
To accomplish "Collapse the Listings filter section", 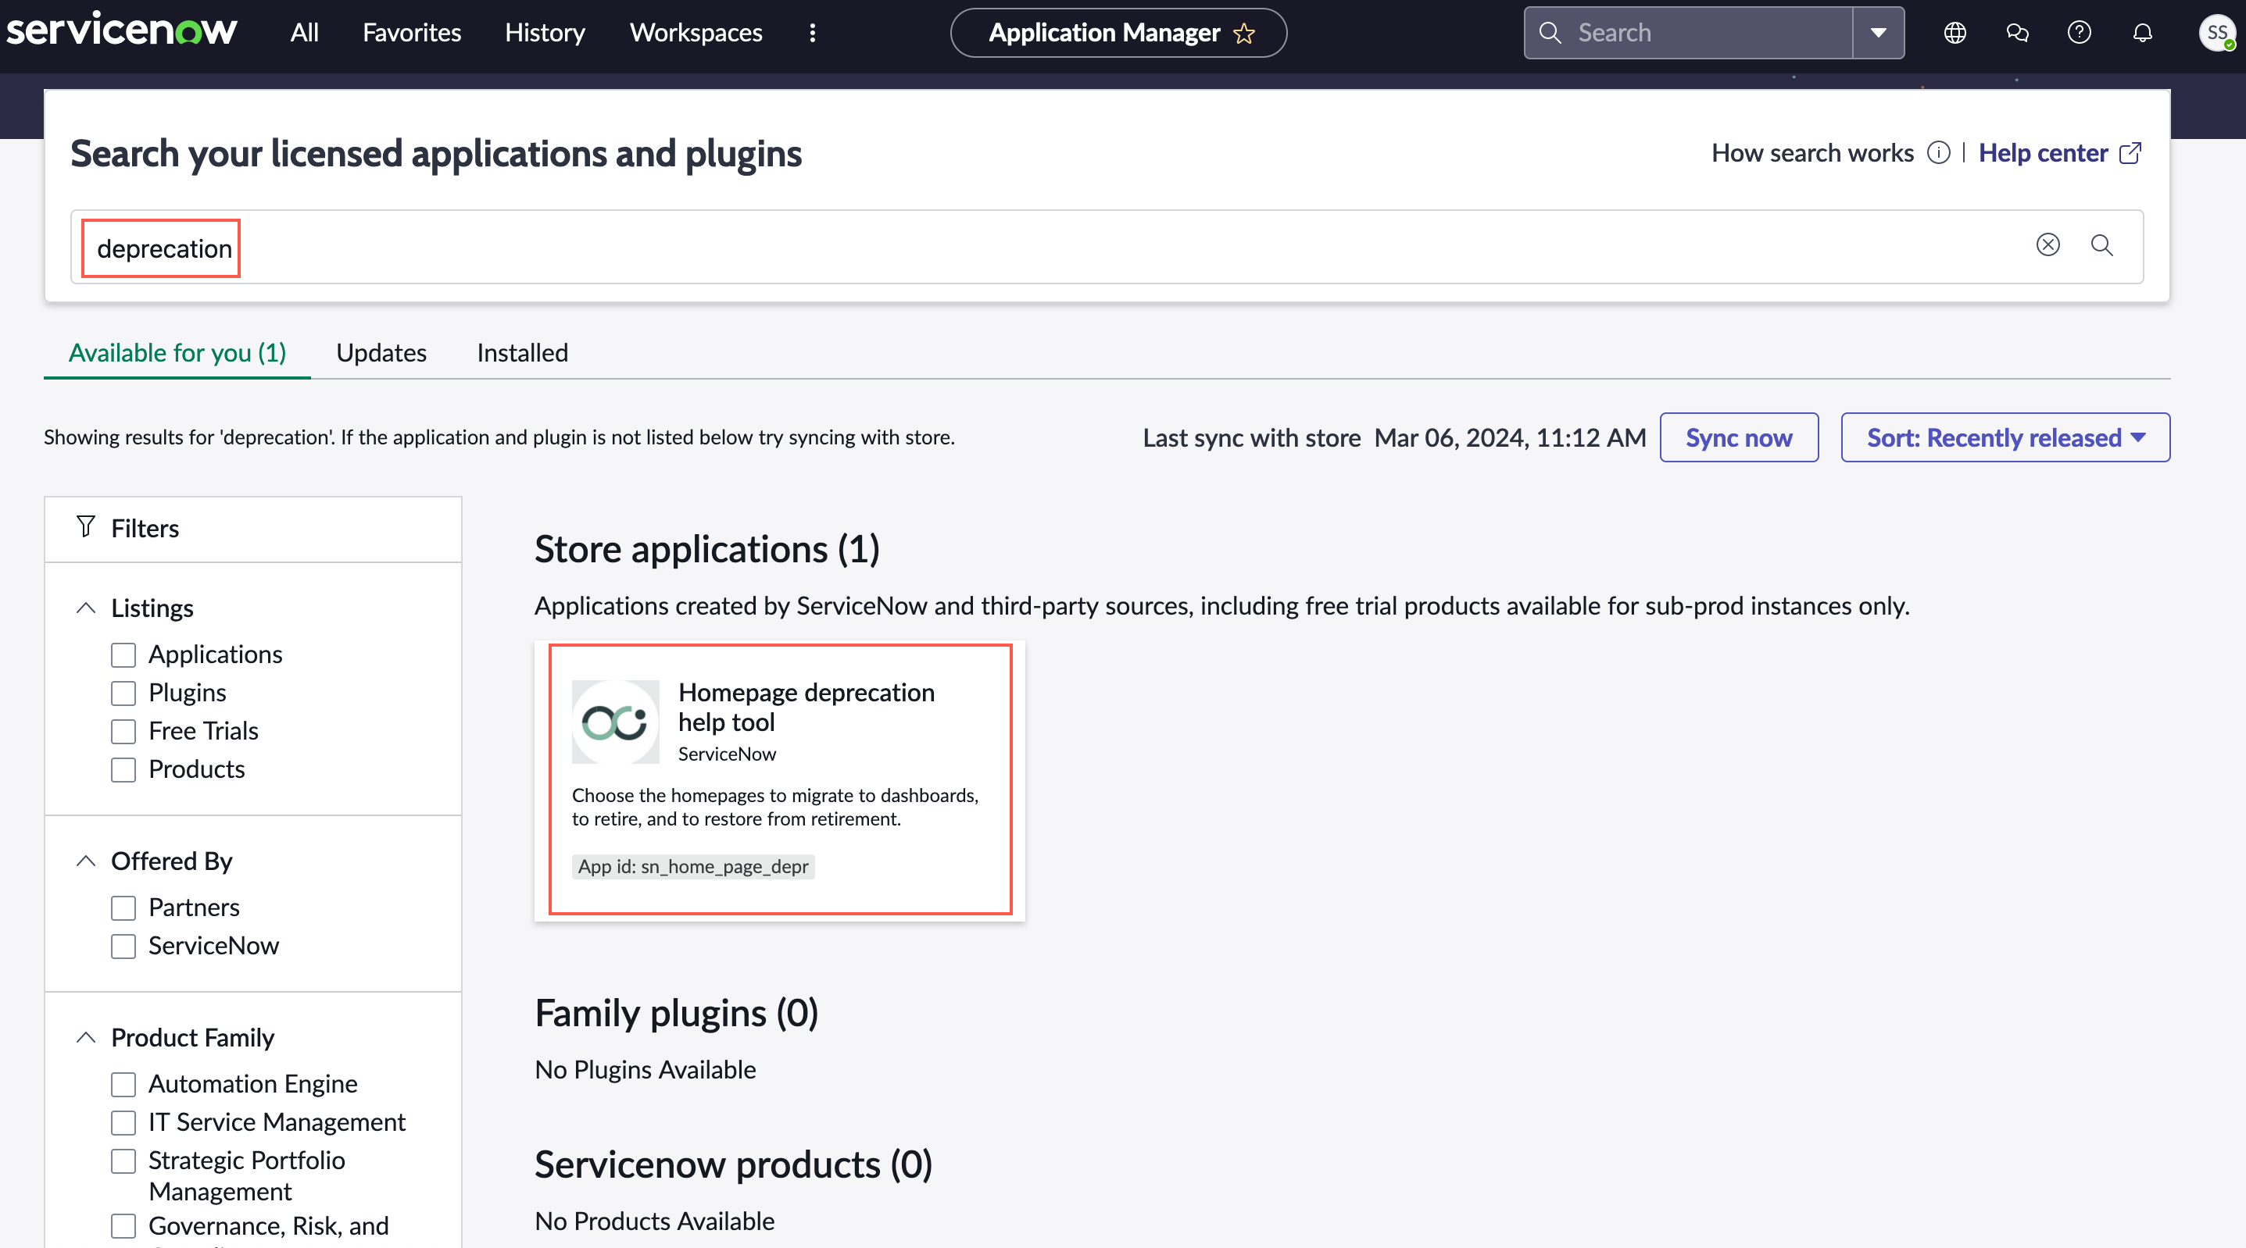I will pyautogui.click(x=85, y=608).
